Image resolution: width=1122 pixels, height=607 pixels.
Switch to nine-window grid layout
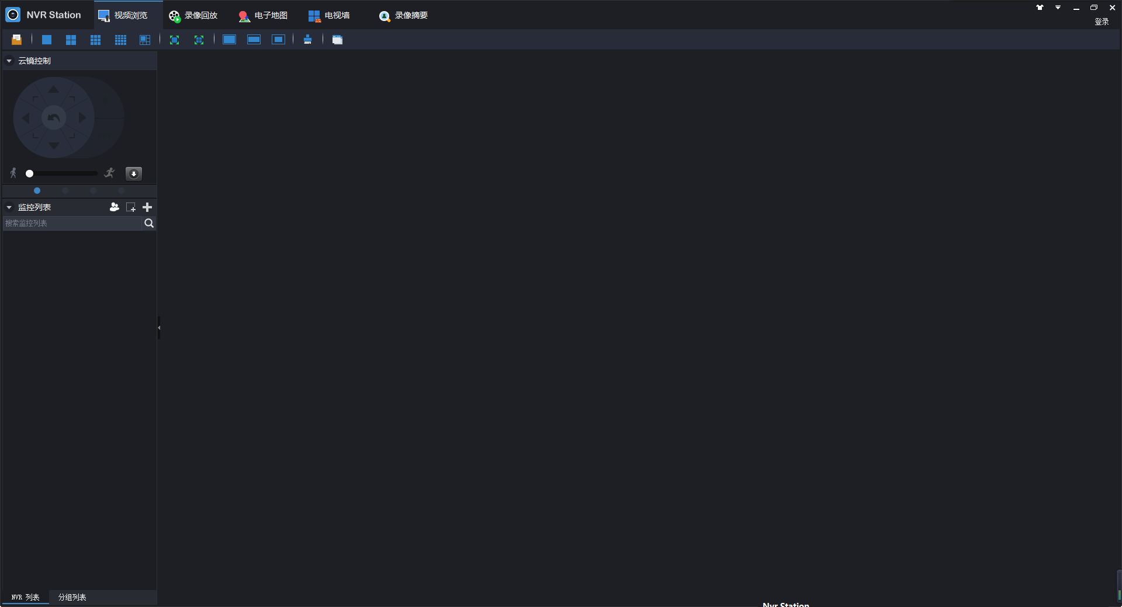click(x=96, y=40)
